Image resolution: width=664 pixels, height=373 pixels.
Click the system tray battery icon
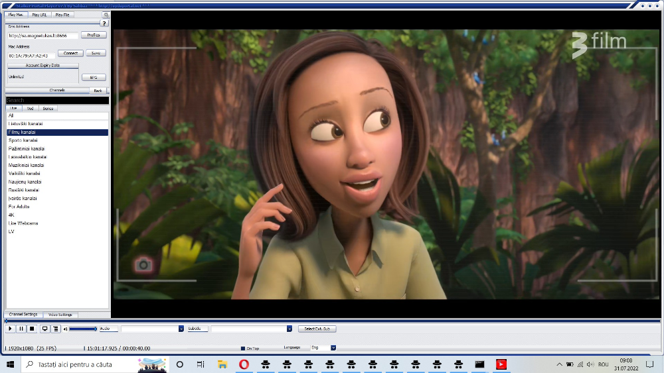(570, 364)
